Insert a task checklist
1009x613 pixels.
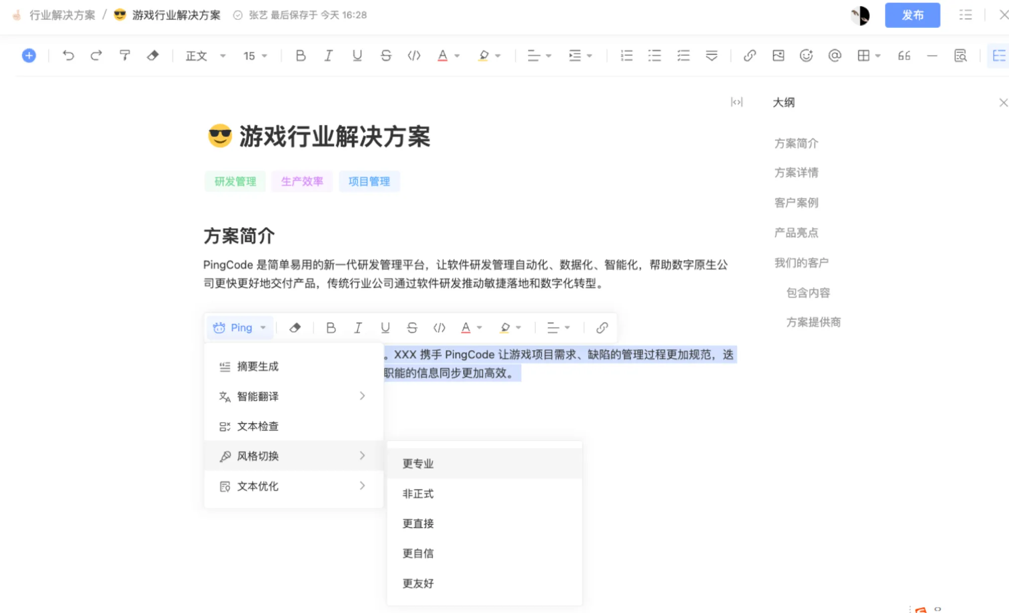(x=683, y=55)
